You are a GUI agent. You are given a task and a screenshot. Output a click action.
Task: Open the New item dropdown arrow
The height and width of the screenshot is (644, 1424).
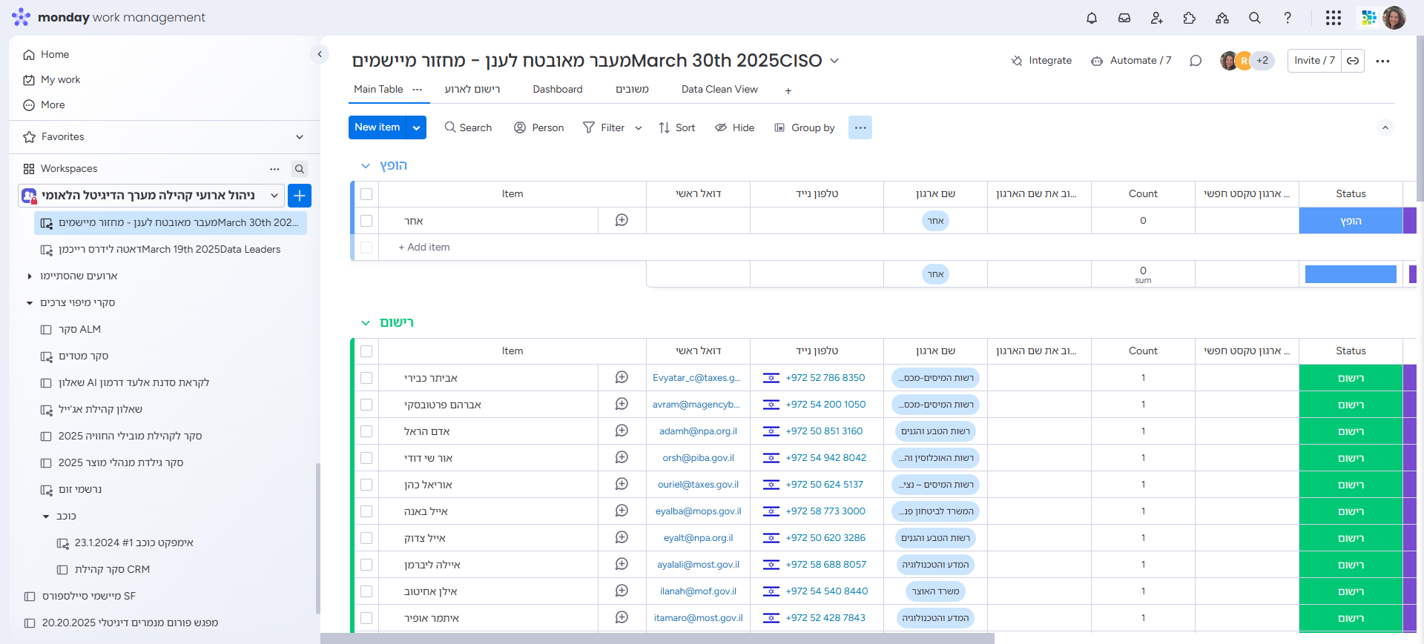[x=417, y=127]
